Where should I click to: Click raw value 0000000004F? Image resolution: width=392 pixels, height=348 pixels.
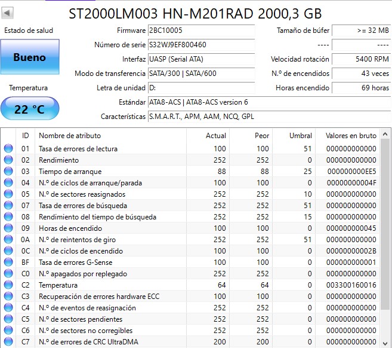click(351, 182)
